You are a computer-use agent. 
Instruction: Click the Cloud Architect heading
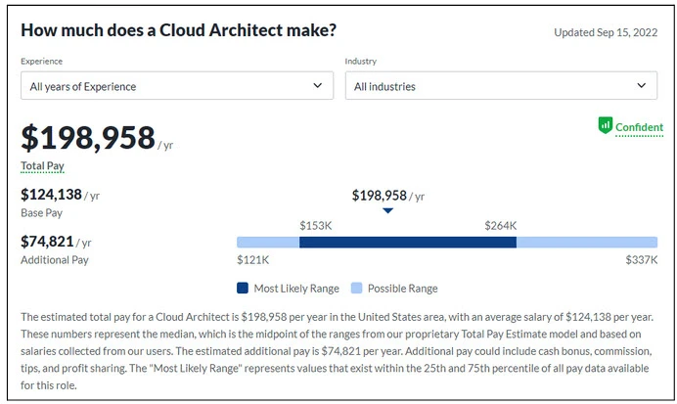point(178,30)
